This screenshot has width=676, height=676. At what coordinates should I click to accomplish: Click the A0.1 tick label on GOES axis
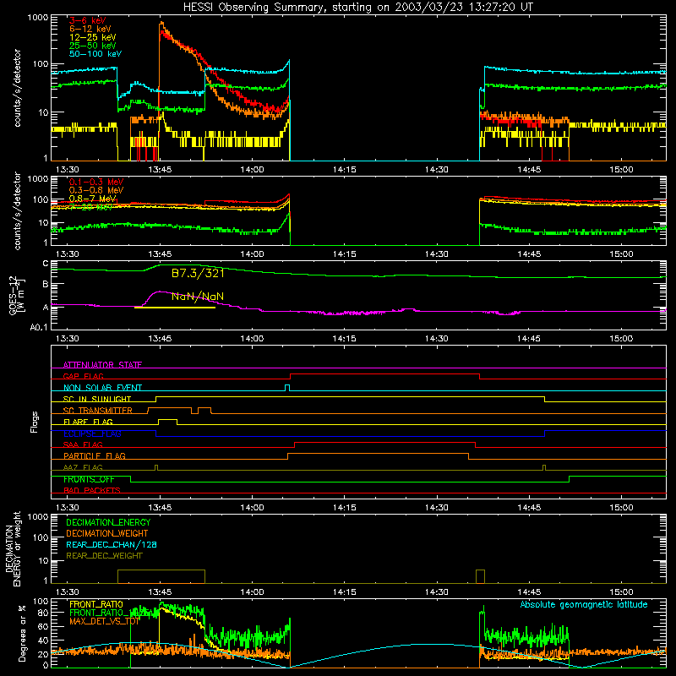tap(39, 328)
